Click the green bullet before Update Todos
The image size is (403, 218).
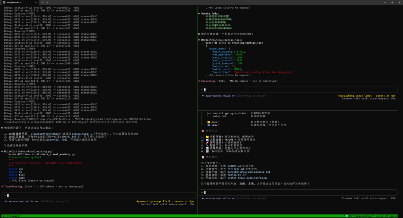coord(199,13)
